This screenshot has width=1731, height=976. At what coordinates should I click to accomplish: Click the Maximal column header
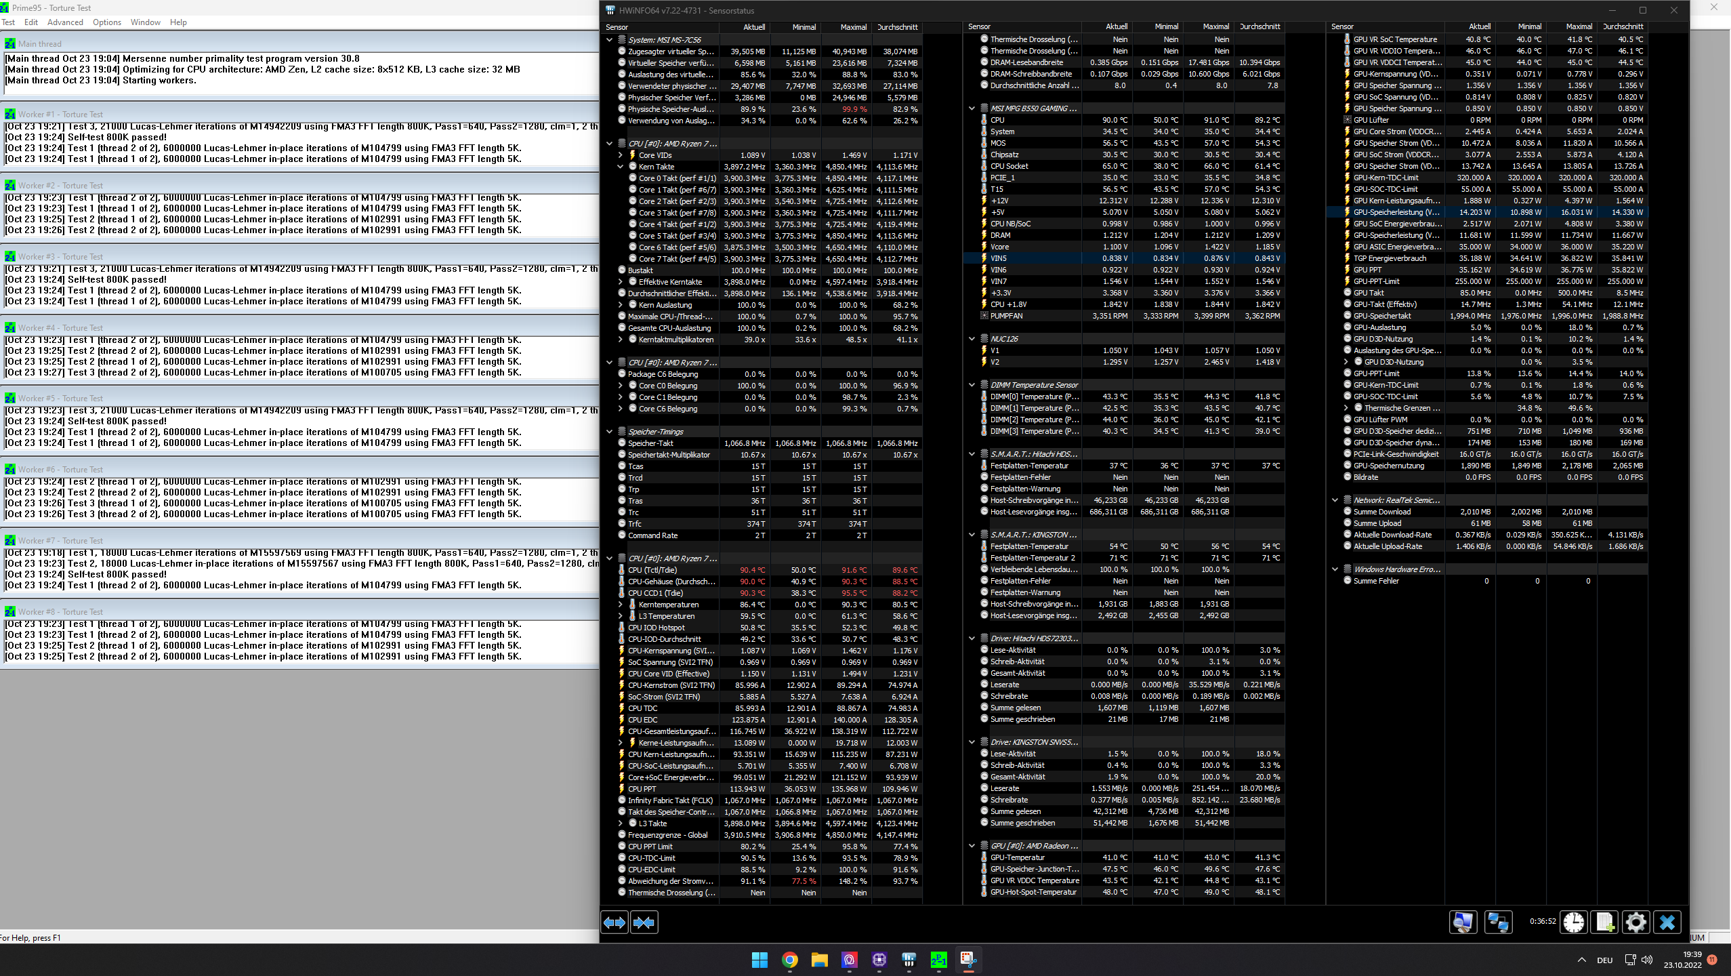click(x=853, y=27)
